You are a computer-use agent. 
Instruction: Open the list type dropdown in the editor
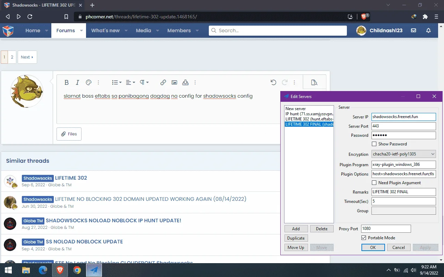click(117, 82)
